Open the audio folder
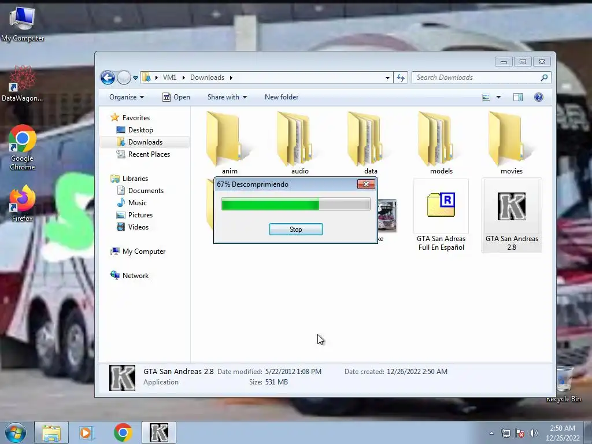 tap(300, 143)
